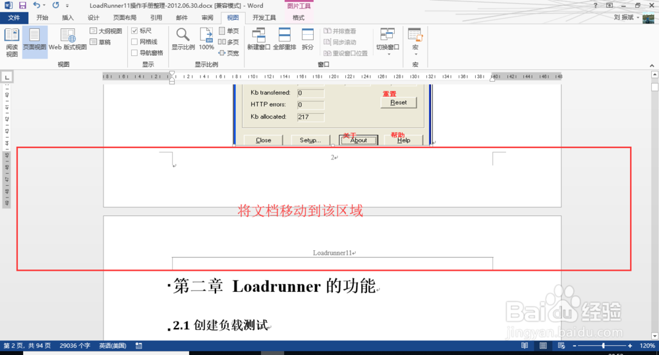Switch to Draft view (草稿)
Viewport: 659px width, 355px height.
[x=100, y=42]
